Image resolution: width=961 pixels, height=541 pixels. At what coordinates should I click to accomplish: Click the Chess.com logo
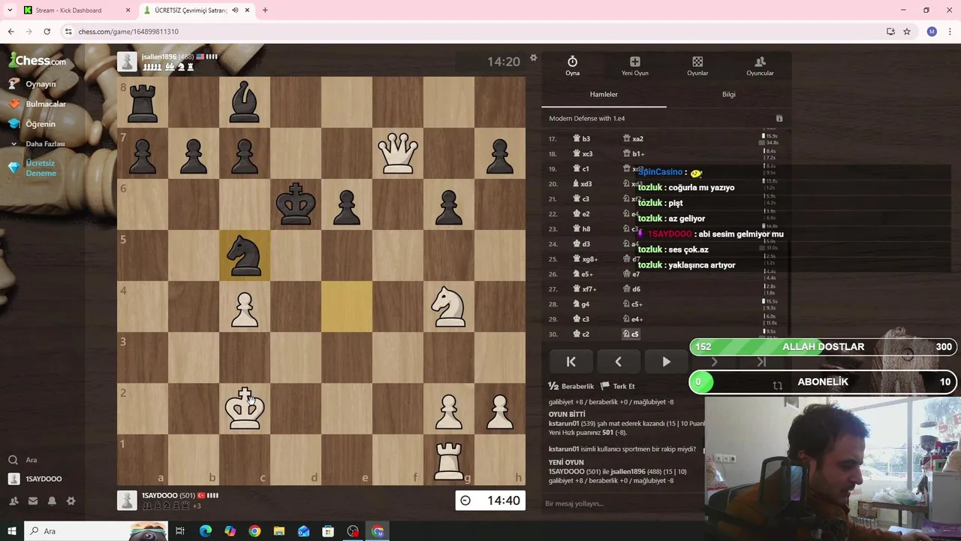[38, 61]
